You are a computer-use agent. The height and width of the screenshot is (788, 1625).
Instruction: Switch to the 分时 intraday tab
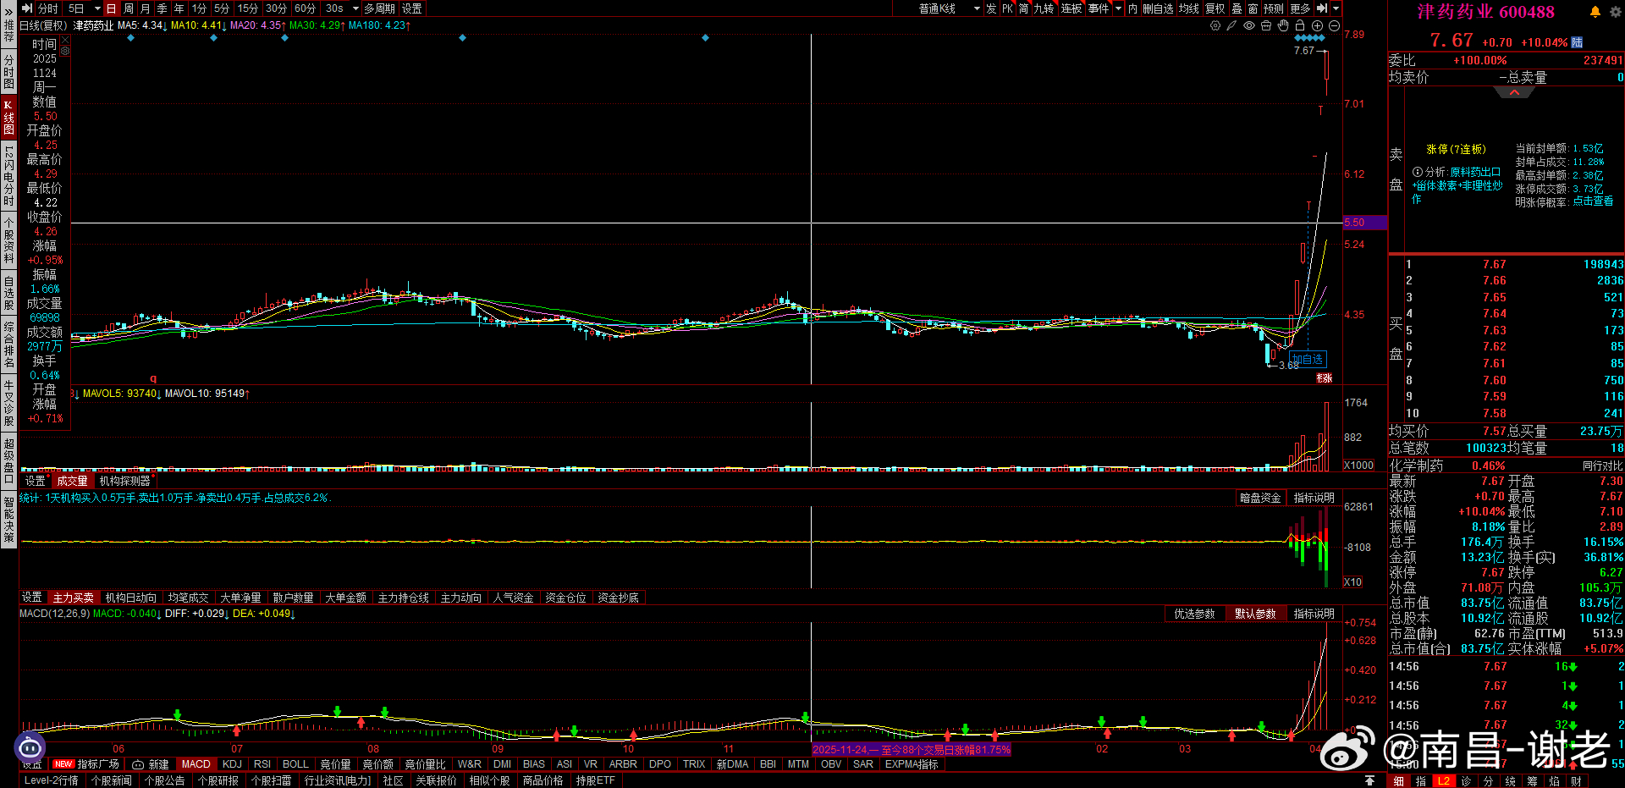pyautogui.click(x=48, y=8)
